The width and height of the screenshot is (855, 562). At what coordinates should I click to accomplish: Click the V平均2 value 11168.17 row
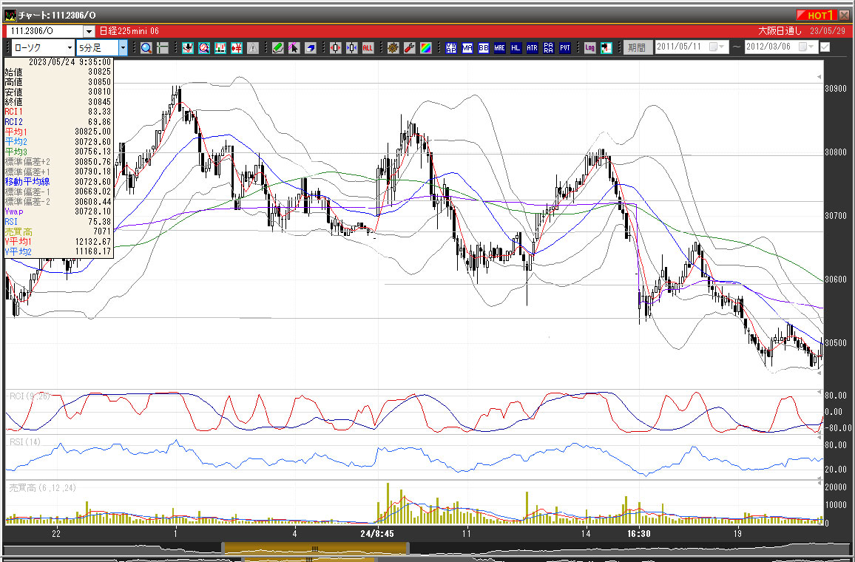tap(58, 252)
